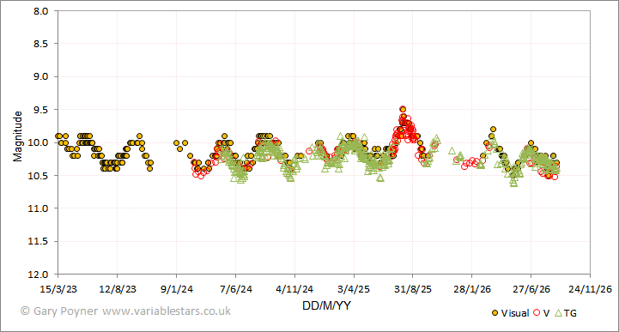Select the 9.5 magnitude axis label

pos(40,110)
